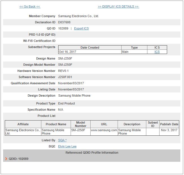184x175 pixels.
Task: Click the Export ICS link
Action: (x=81, y=28)
